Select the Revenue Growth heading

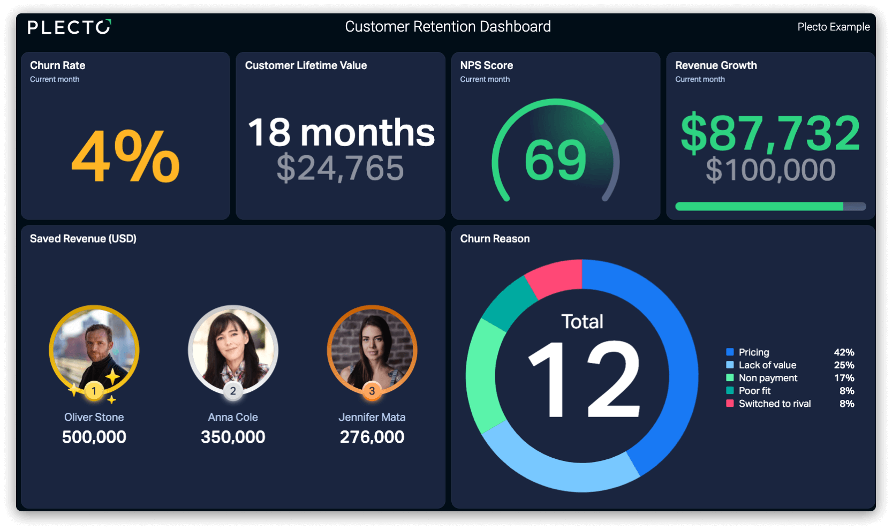[716, 65]
